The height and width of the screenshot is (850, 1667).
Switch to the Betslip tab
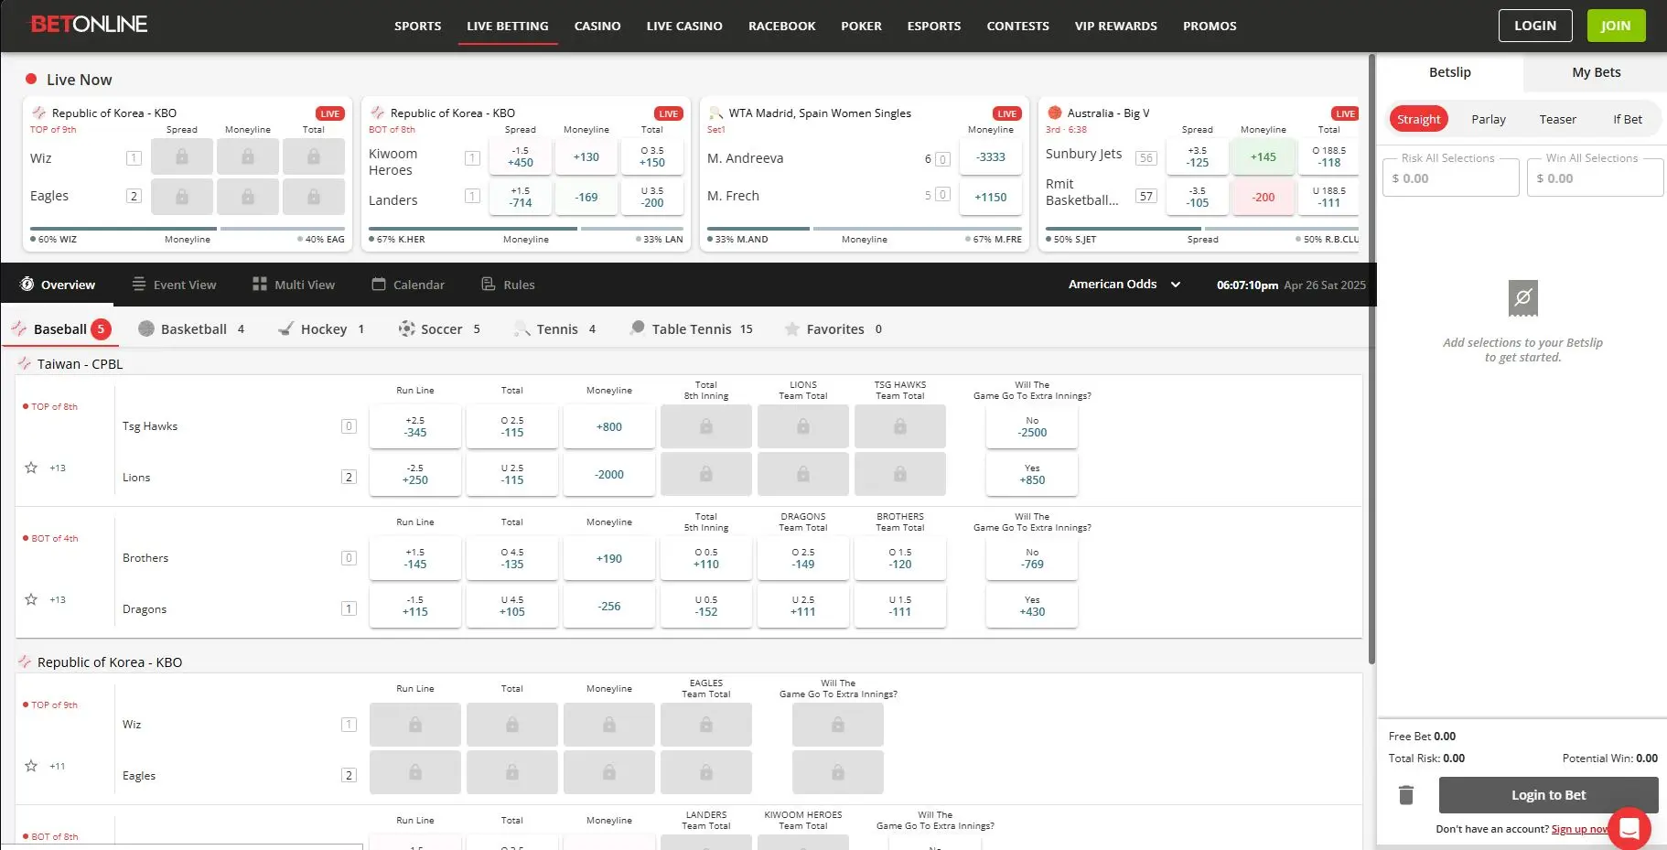(1450, 72)
